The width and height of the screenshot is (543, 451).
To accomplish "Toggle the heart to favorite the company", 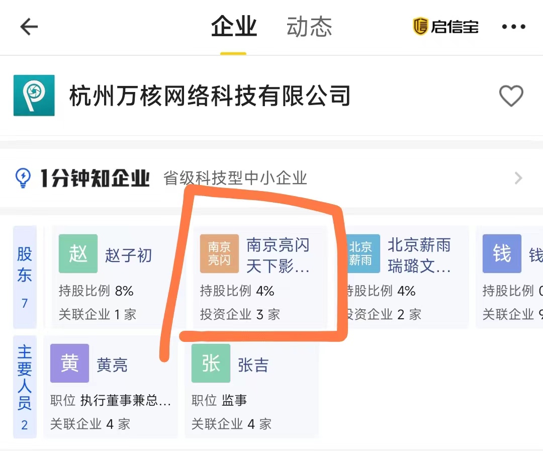I will [512, 97].
